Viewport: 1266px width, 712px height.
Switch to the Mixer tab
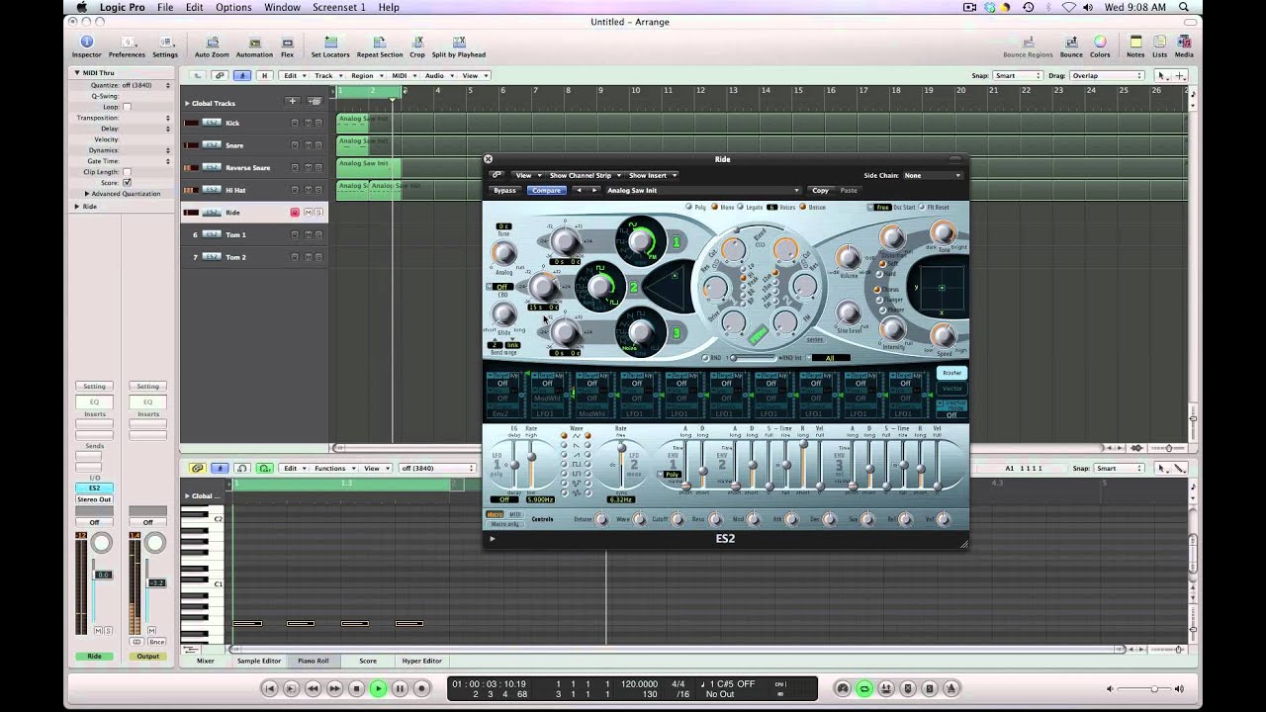(x=205, y=661)
